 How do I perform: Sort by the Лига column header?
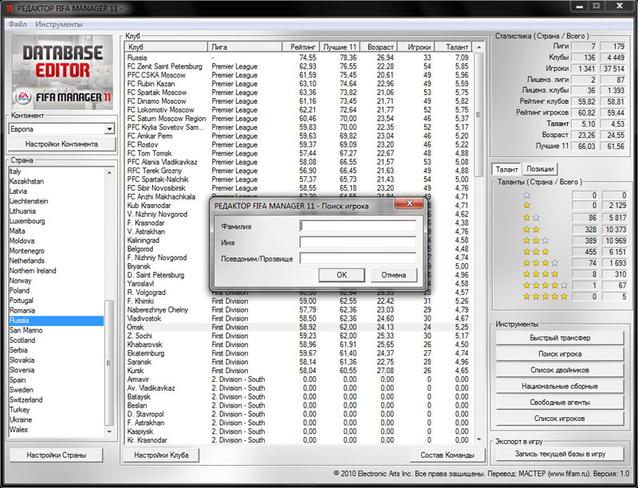point(245,47)
